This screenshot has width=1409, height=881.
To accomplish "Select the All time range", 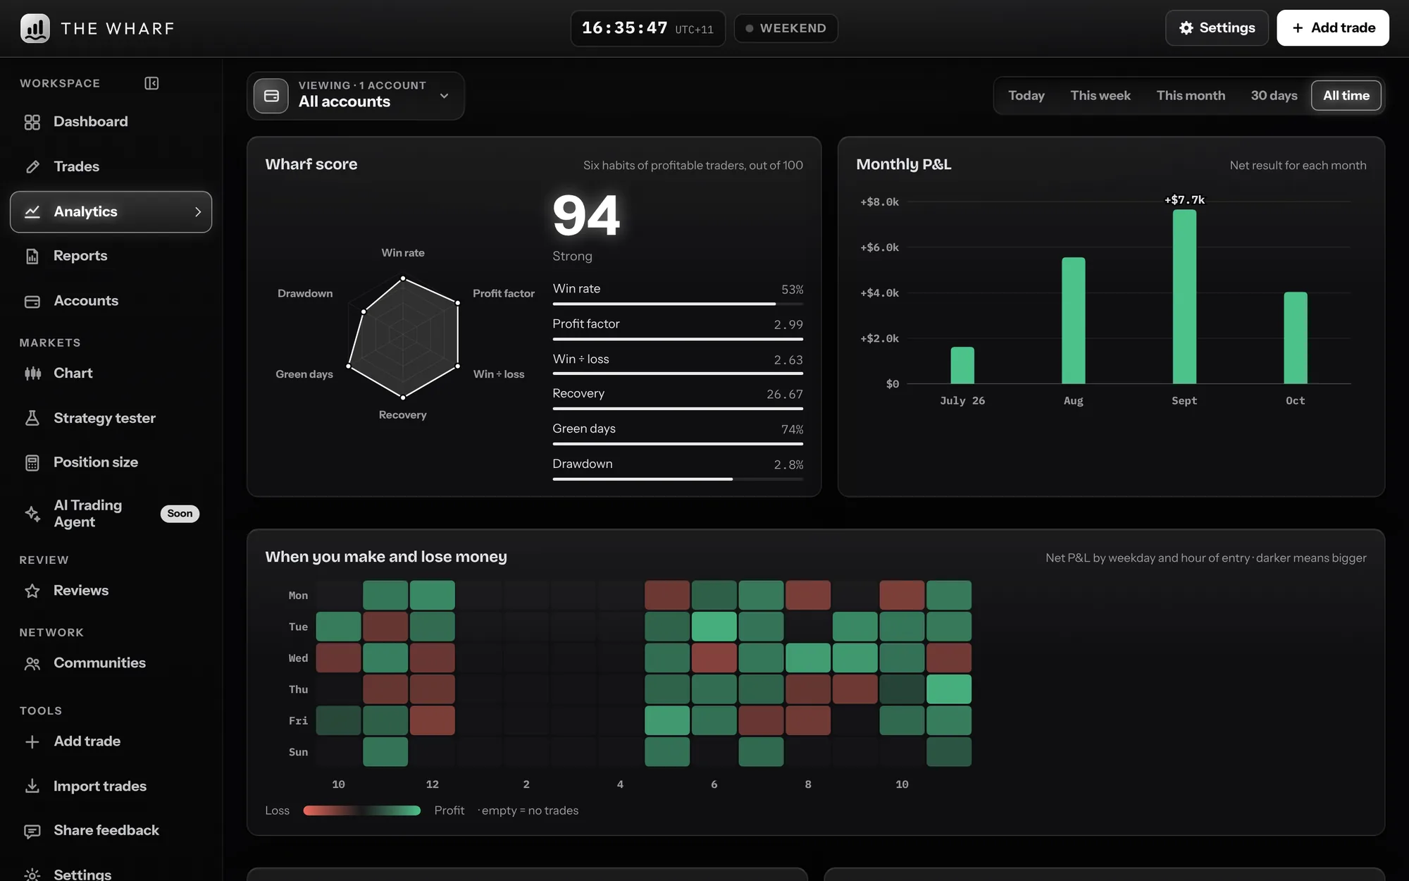I will [x=1346, y=96].
